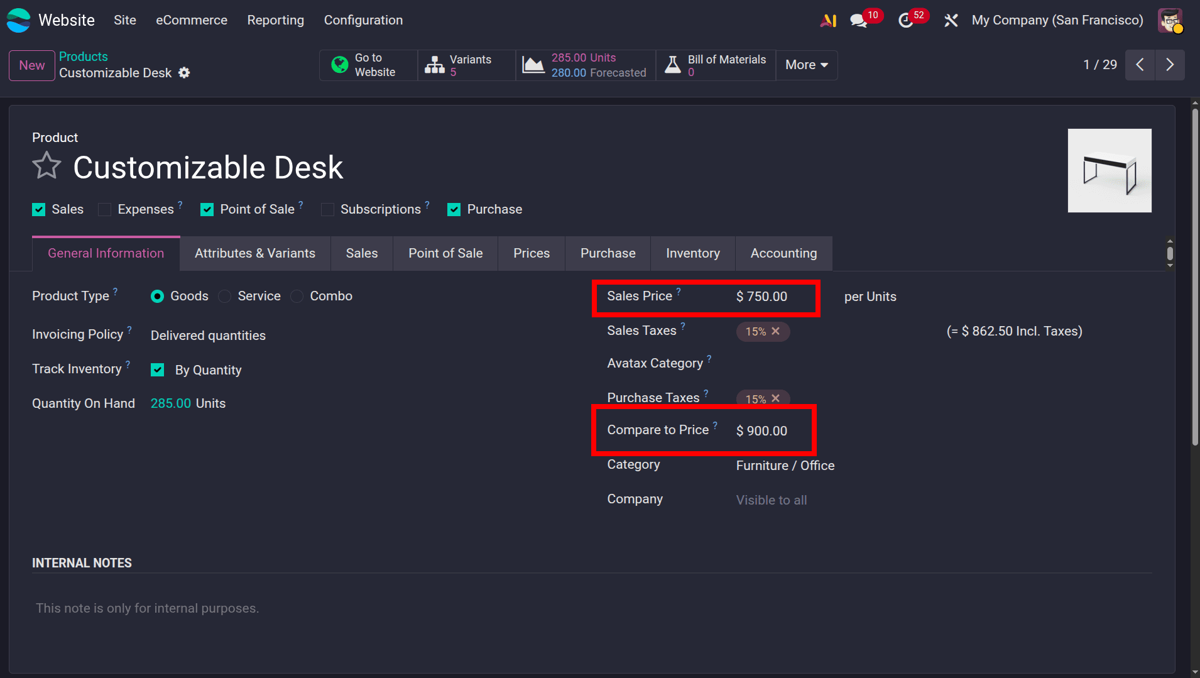Open the per Units unit of measure field
The height and width of the screenshot is (678, 1200).
pos(870,297)
